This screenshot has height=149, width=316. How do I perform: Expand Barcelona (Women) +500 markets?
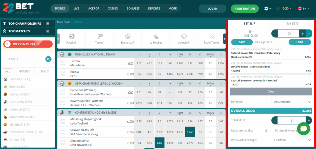131,92
